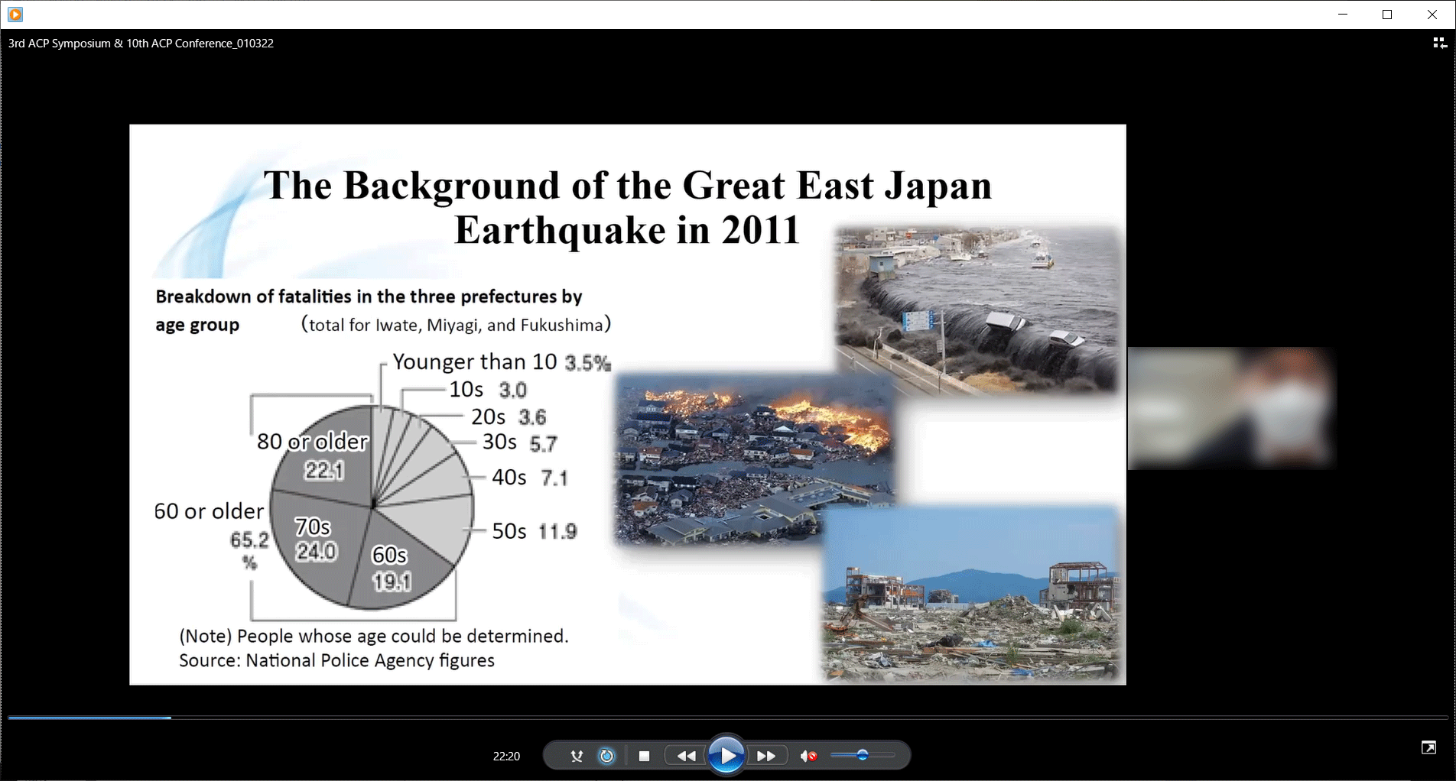View the video in full screen

pyautogui.click(x=1428, y=747)
